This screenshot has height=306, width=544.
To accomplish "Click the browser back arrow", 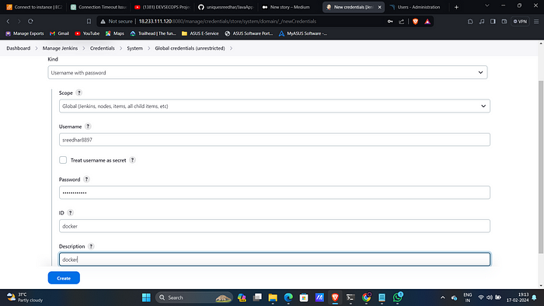I will 8,21.
